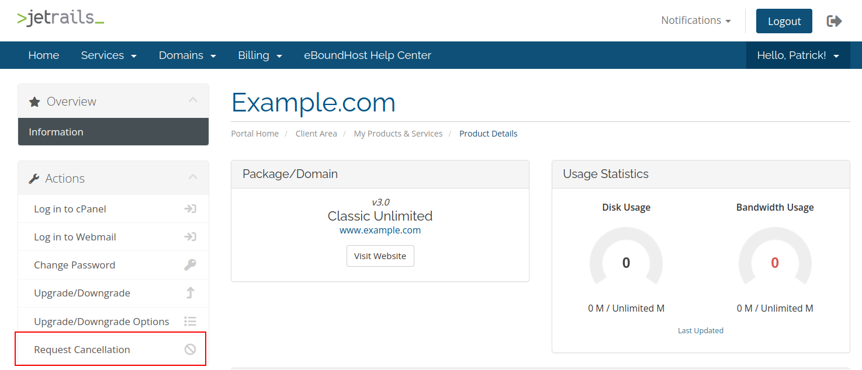
Task: Click the Bandwidth Usage label
Action: coord(775,207)
